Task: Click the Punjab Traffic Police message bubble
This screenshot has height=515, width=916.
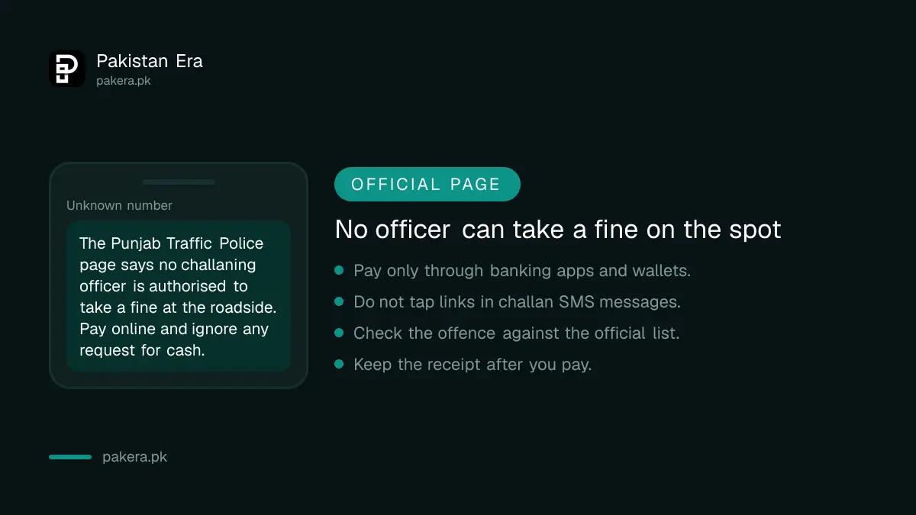Action: tap(179, 296)
